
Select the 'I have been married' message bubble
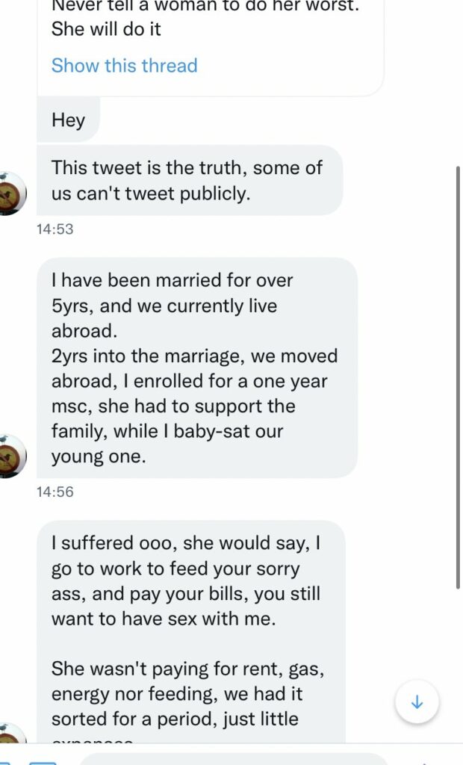[197, 368]
